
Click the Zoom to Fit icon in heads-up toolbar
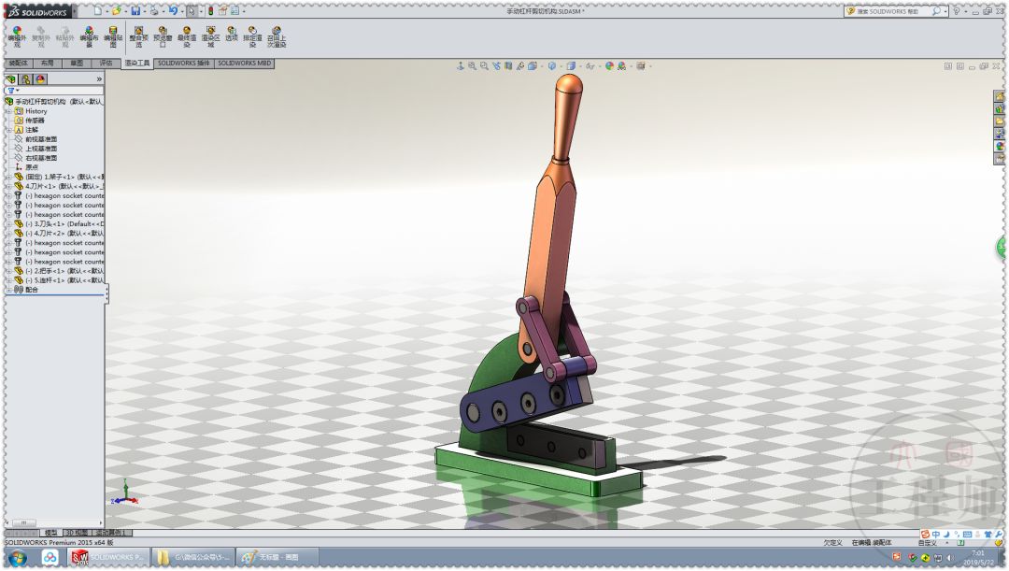pyautogui.click(x=470, y=65)
